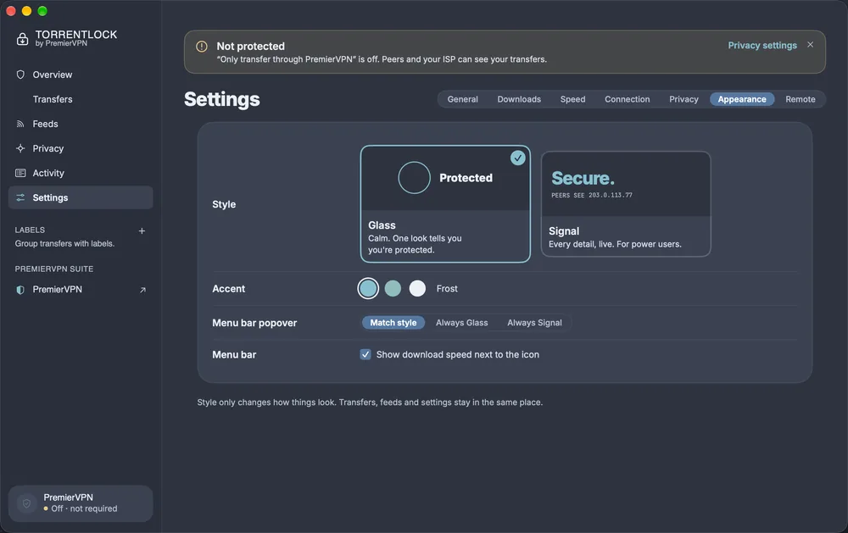Switch to the Remote settings tab

(801, 99)
